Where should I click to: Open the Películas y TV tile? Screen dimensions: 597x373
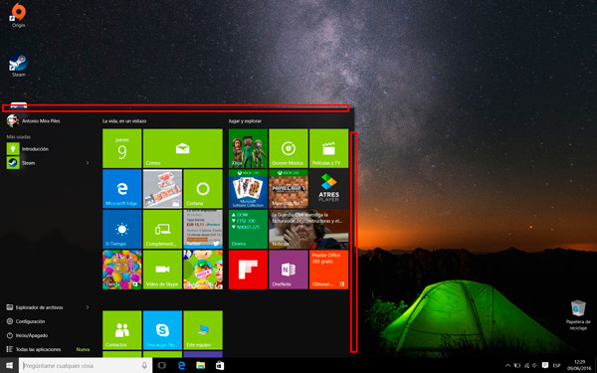coord(329,148)
